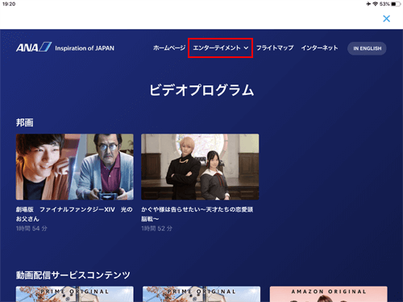Click the airplane mode icon
This screenshot has height=302, width=403.
tap(368, 4)
